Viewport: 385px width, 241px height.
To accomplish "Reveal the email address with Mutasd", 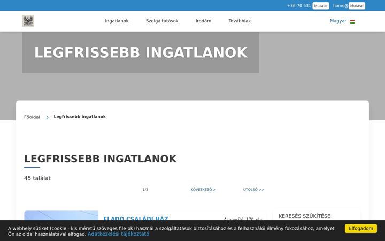I will [x=357, y=6].
